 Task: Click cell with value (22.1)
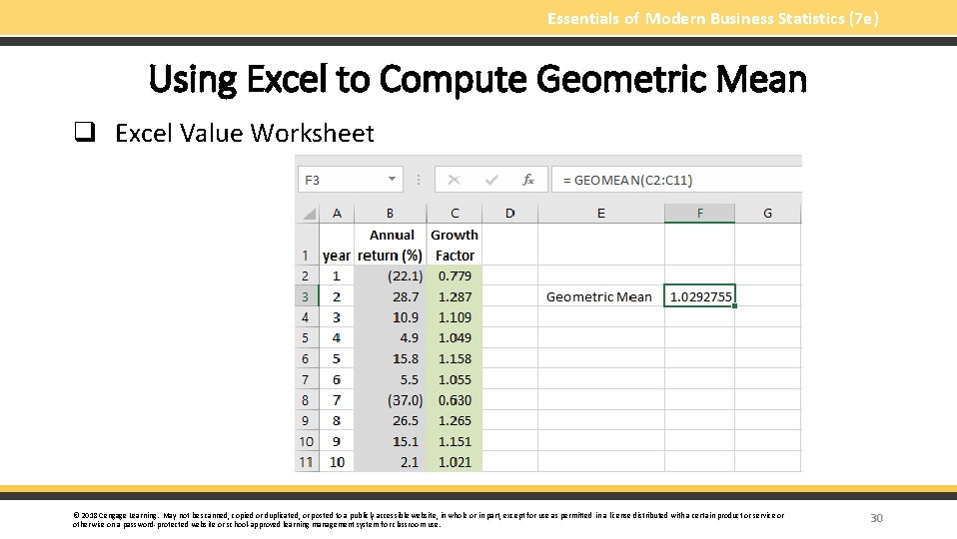(x=390, y=275)
